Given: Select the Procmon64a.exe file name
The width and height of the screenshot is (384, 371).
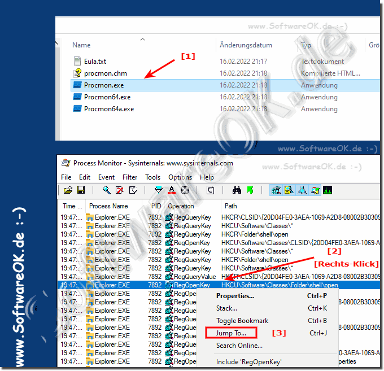Looking at the screenshot, I should click(x=109, y=109).
